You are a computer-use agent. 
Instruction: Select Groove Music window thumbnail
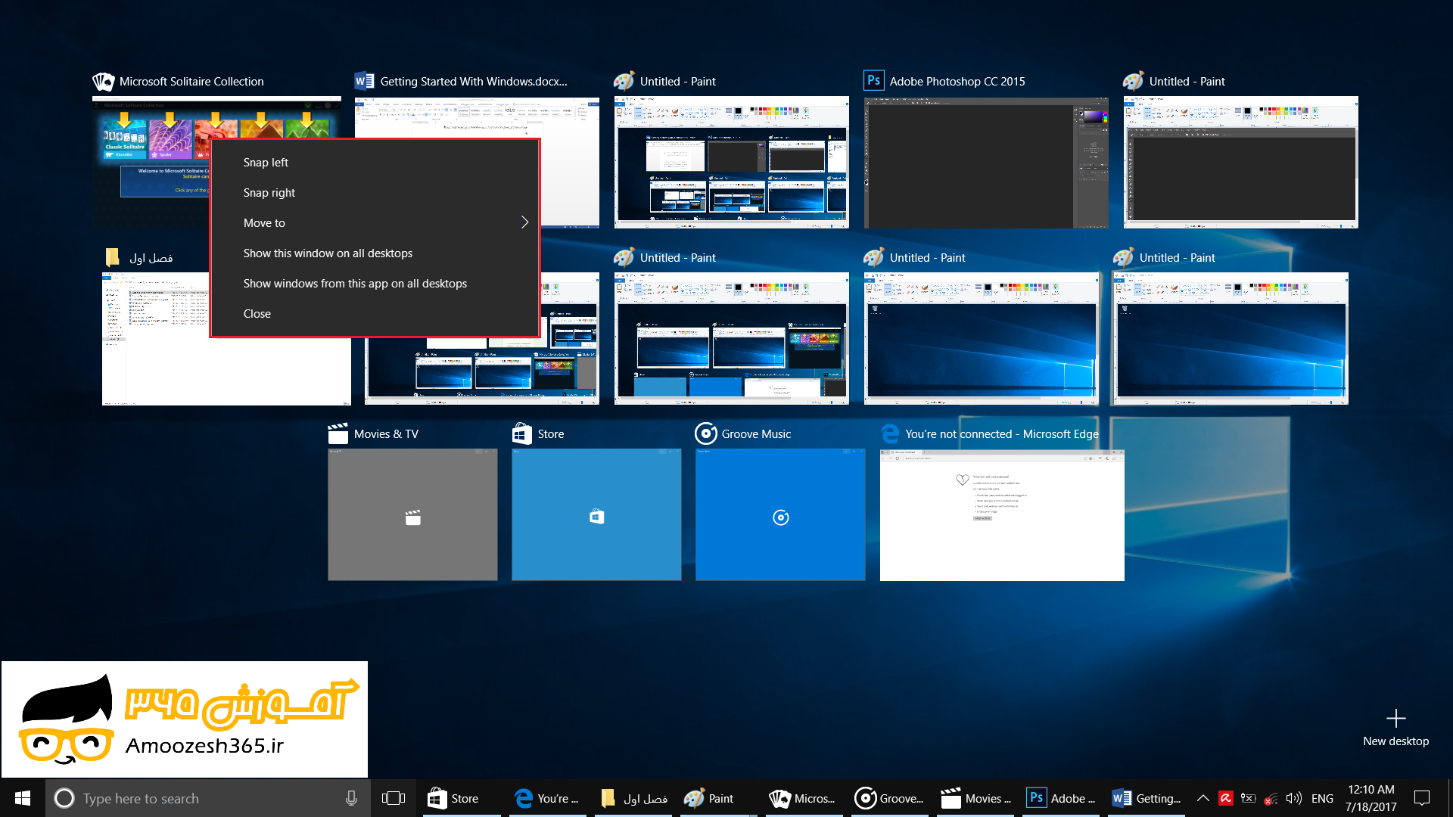point(780,514)
